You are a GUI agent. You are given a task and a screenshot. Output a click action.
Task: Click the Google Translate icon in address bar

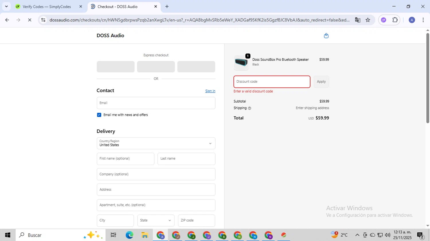pyautogui.click(x=357, y=20)
